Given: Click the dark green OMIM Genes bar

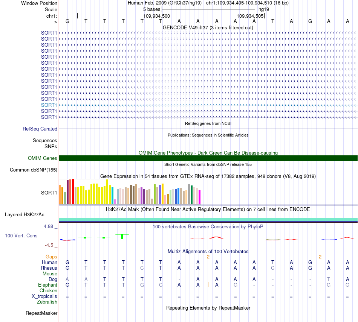Looking at the screenshot, I should pos(208,158).
